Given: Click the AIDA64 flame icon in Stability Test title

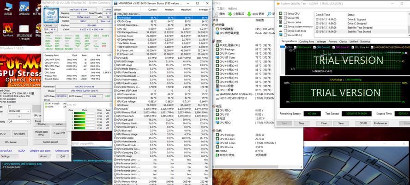Looking at the screenshot, I should tap(278, 3).
